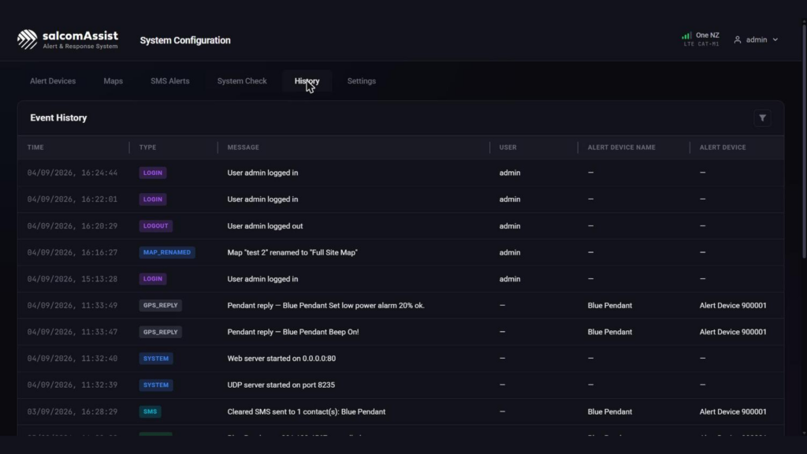Open the event history filter icon
Viewport: 807px width, 454px height.
click(762, 118)
